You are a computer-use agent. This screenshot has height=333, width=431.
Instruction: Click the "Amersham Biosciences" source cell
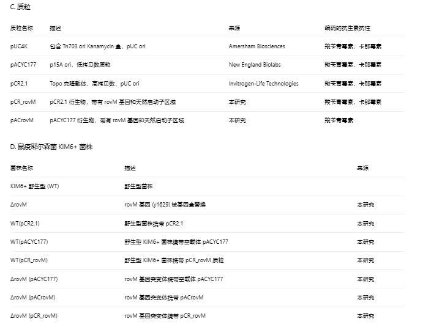257,46
